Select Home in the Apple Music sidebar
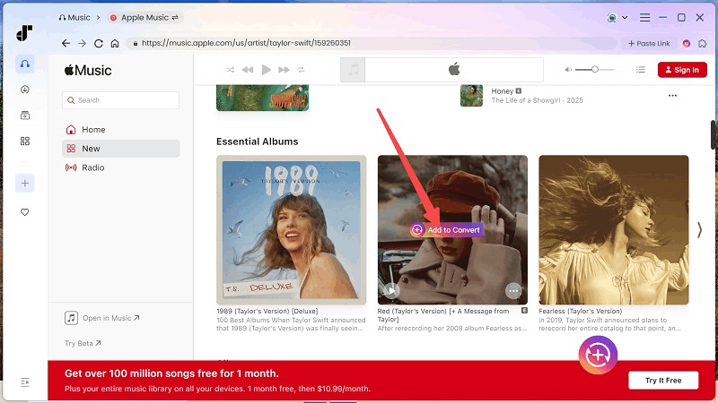 pos(93,130)
